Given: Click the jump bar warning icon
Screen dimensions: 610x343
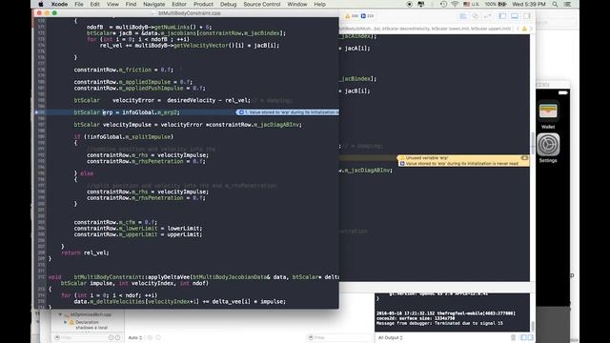Looking at the screenshot, I should tap(524, 29).
